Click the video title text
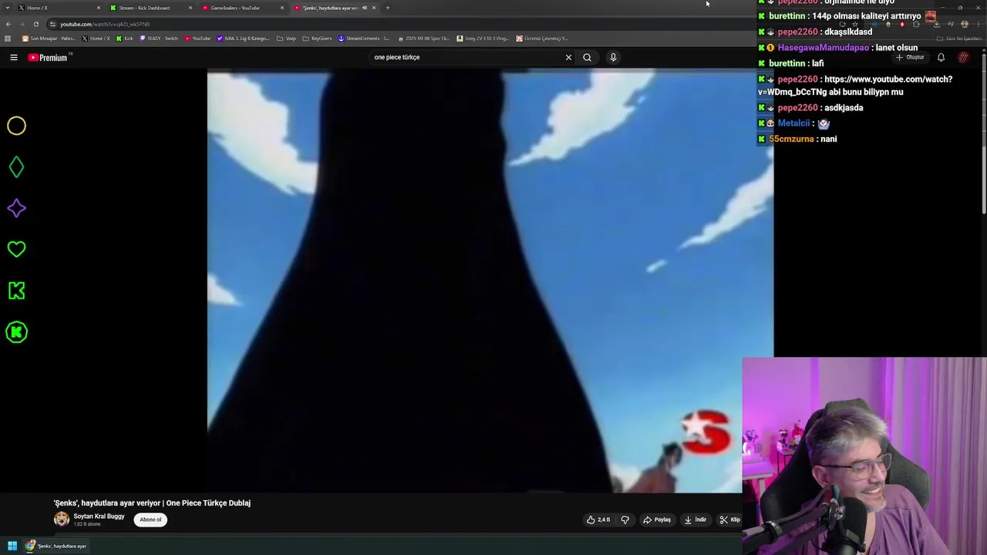The height and width of the screenshot is (555, 987). click(152, 503)
